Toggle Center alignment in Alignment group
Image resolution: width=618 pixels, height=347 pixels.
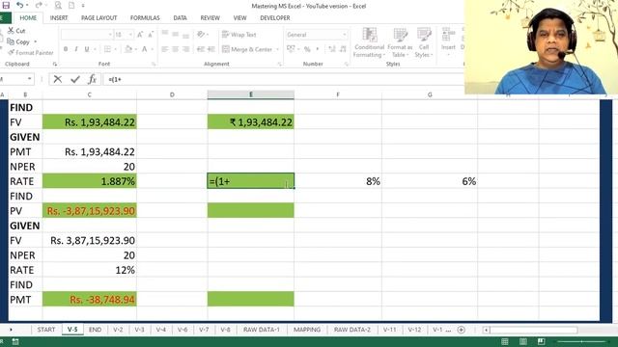click(x=176, y=49)
